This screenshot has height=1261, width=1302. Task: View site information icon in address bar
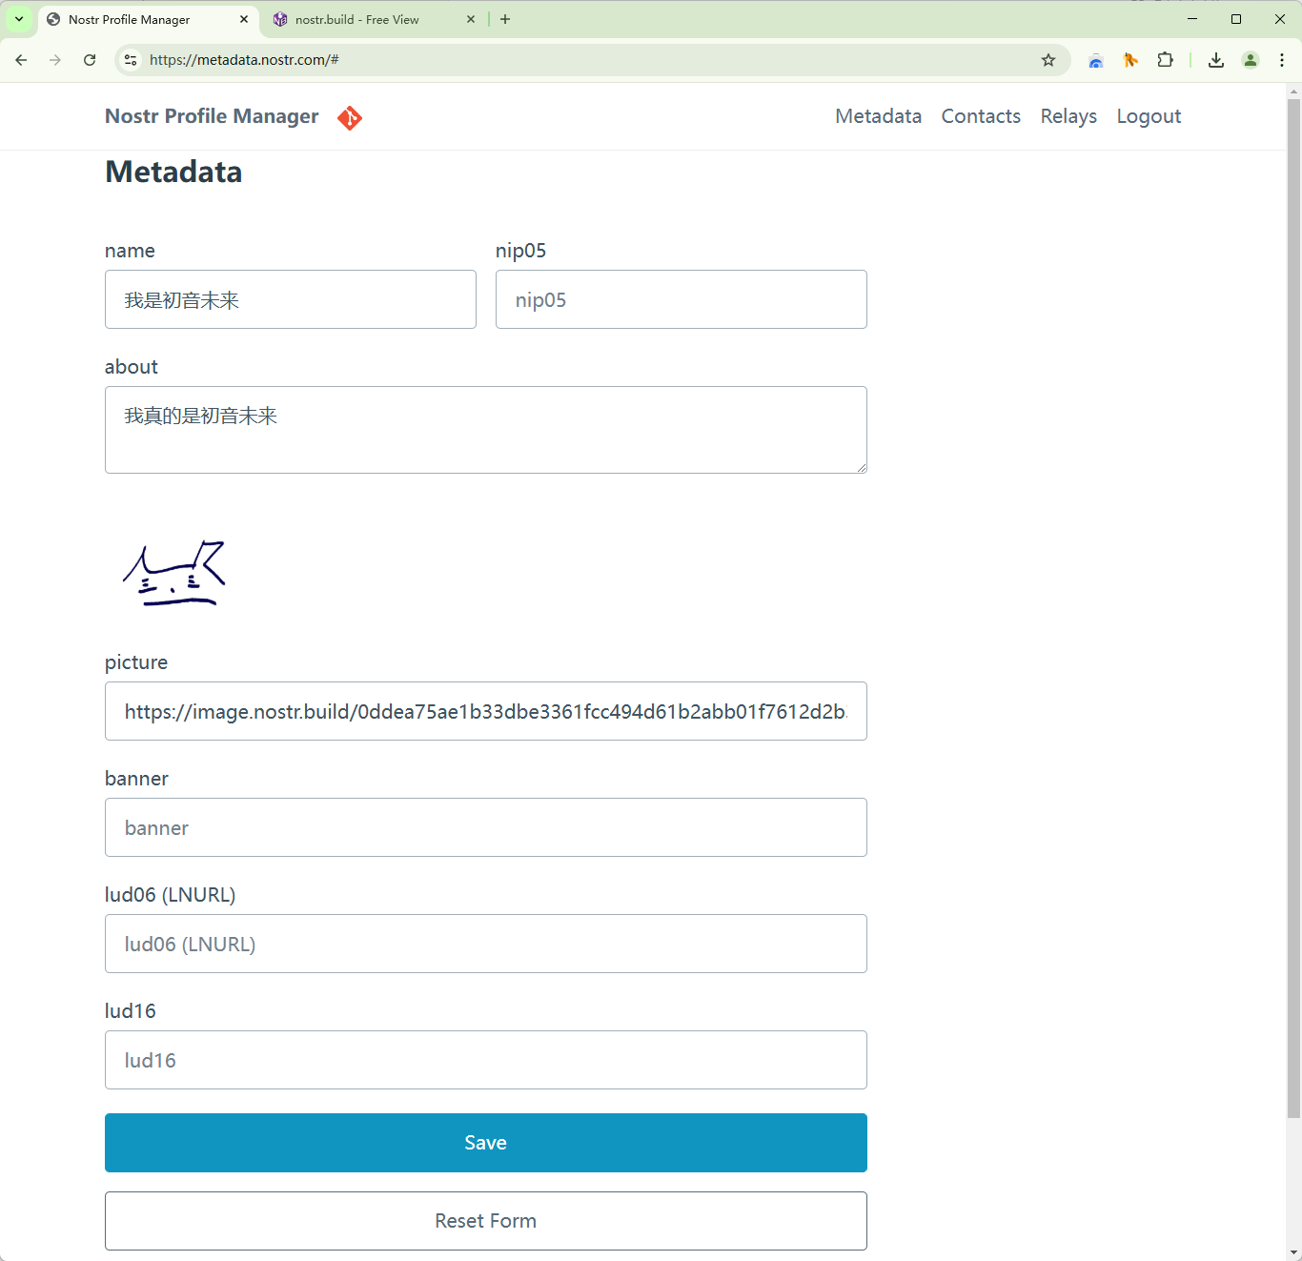click(132, 60)
